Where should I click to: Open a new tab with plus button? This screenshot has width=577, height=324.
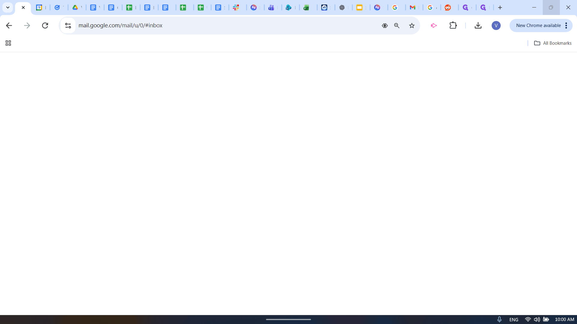tap(500, 7)
